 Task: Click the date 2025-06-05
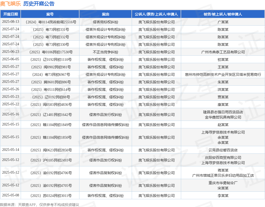[10, 59]
